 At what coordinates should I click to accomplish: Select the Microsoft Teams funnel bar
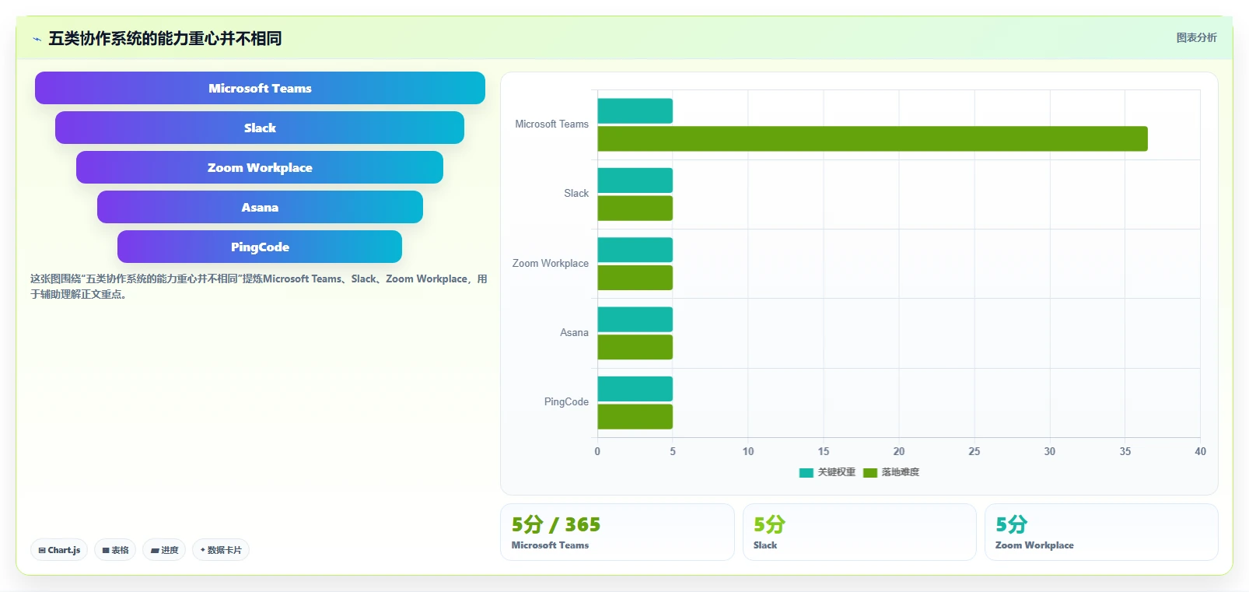(x=260, y=88)
